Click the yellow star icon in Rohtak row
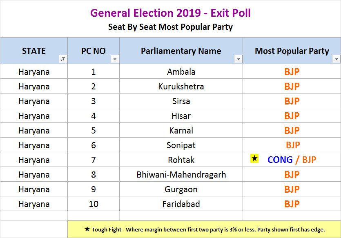The width and height of the screenshot is (341, 238). (254, 159)
